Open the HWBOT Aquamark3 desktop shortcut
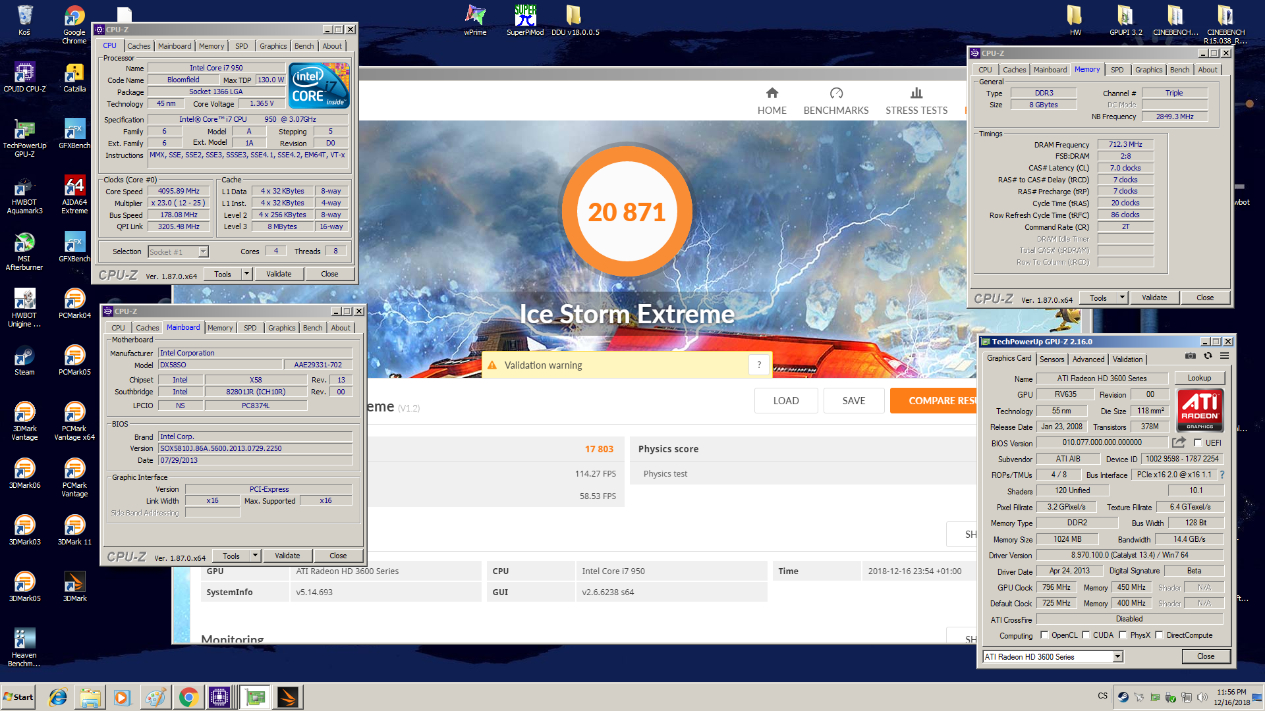 point(24,195)
